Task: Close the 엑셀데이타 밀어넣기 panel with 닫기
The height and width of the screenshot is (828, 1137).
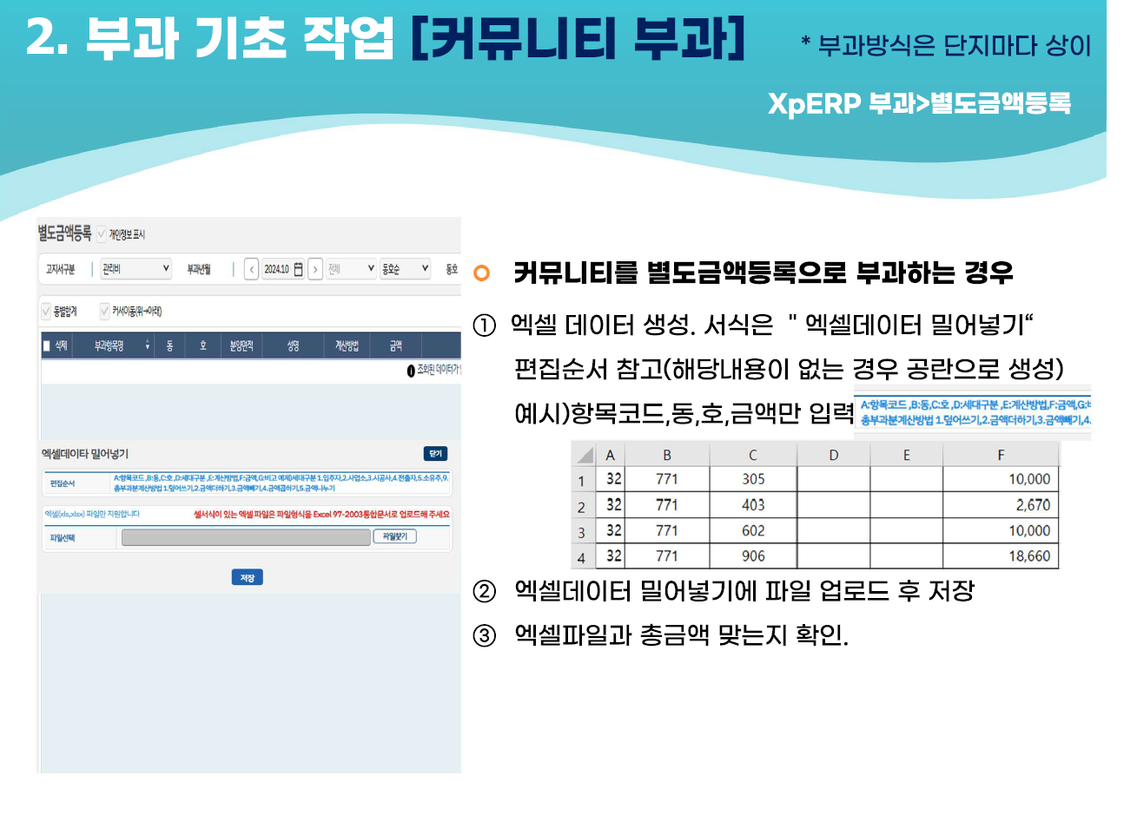Action: tap(435, 453)
